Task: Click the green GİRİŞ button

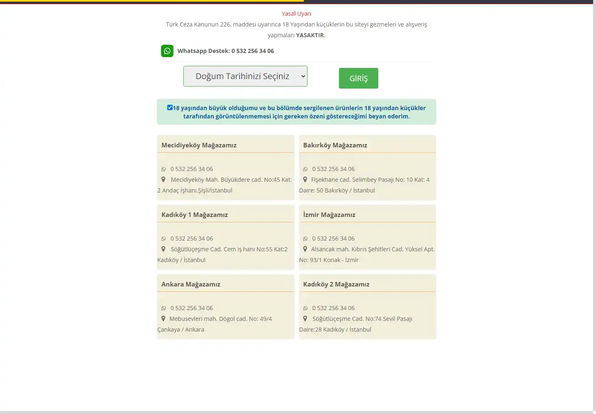Action: coord(358,78)
